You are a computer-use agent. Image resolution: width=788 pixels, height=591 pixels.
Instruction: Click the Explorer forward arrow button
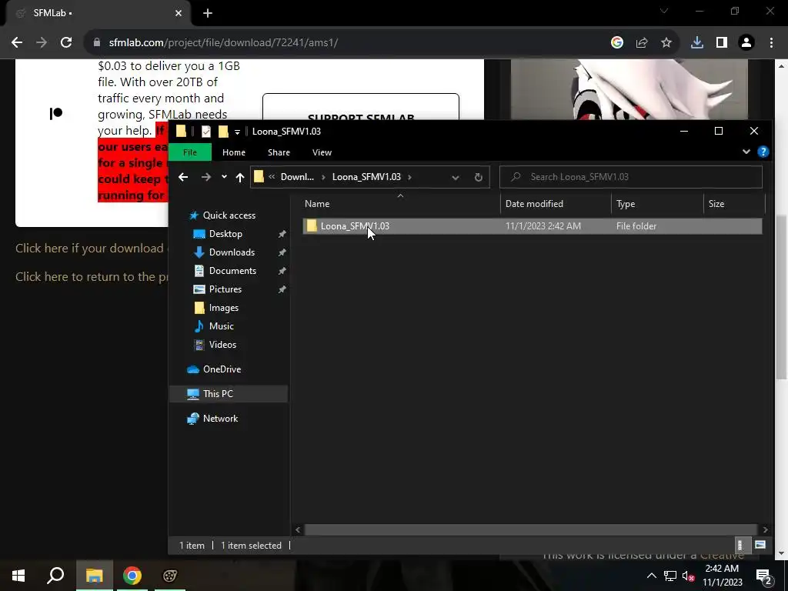[x=206, y=177]
